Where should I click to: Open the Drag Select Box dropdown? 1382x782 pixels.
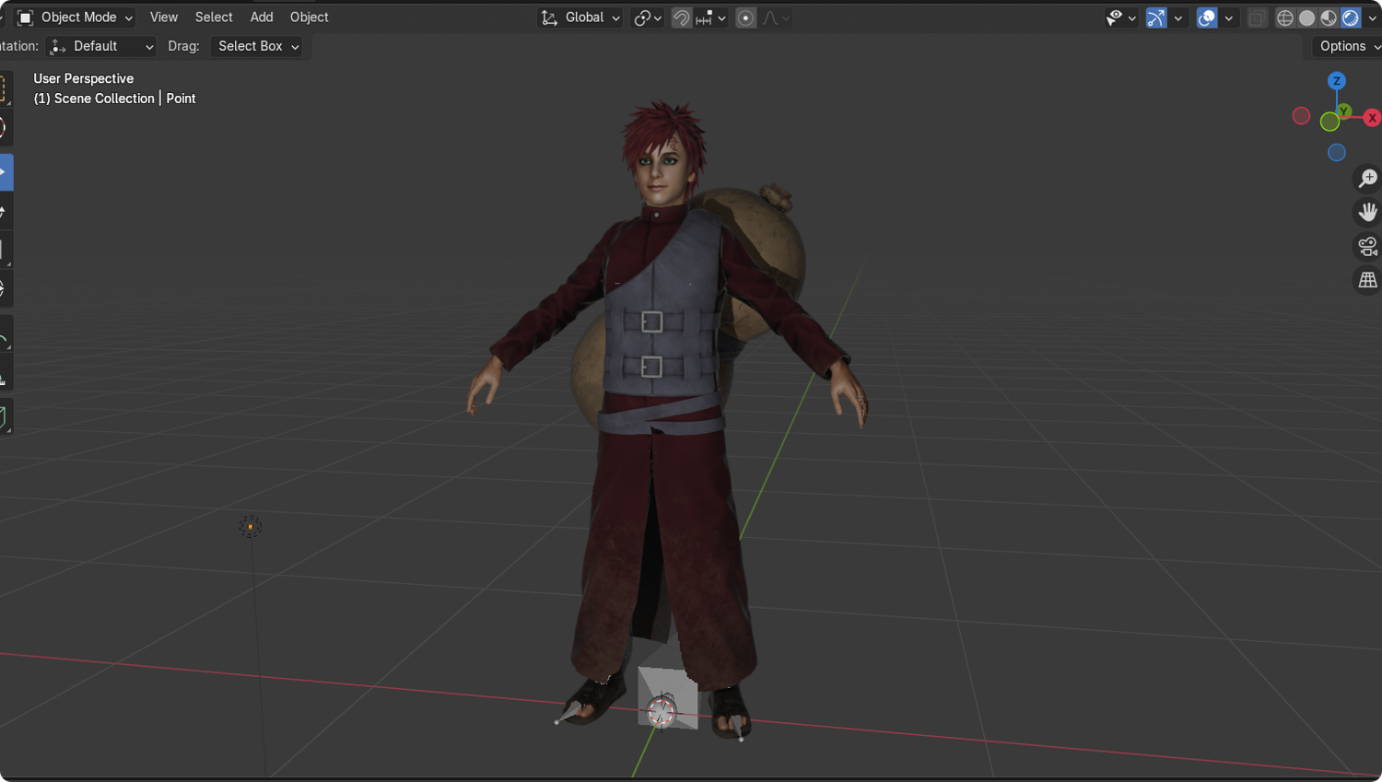pos(257,46)
